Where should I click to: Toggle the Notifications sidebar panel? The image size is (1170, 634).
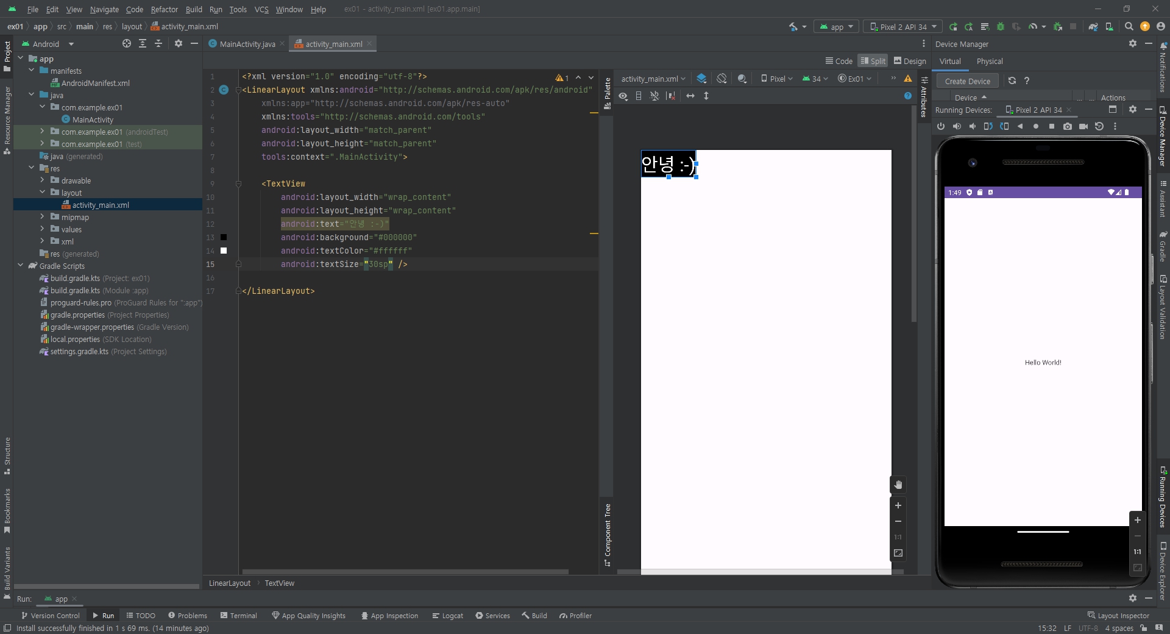click(x=1163, y=67)
